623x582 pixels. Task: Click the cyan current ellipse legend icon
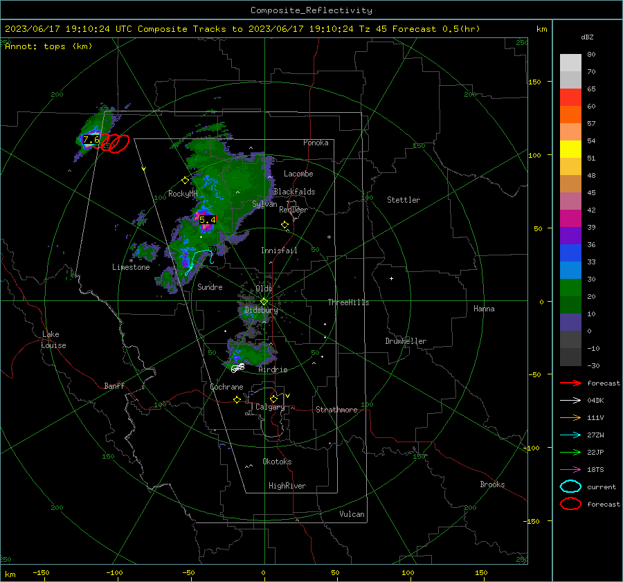click(x=570, y=486)
